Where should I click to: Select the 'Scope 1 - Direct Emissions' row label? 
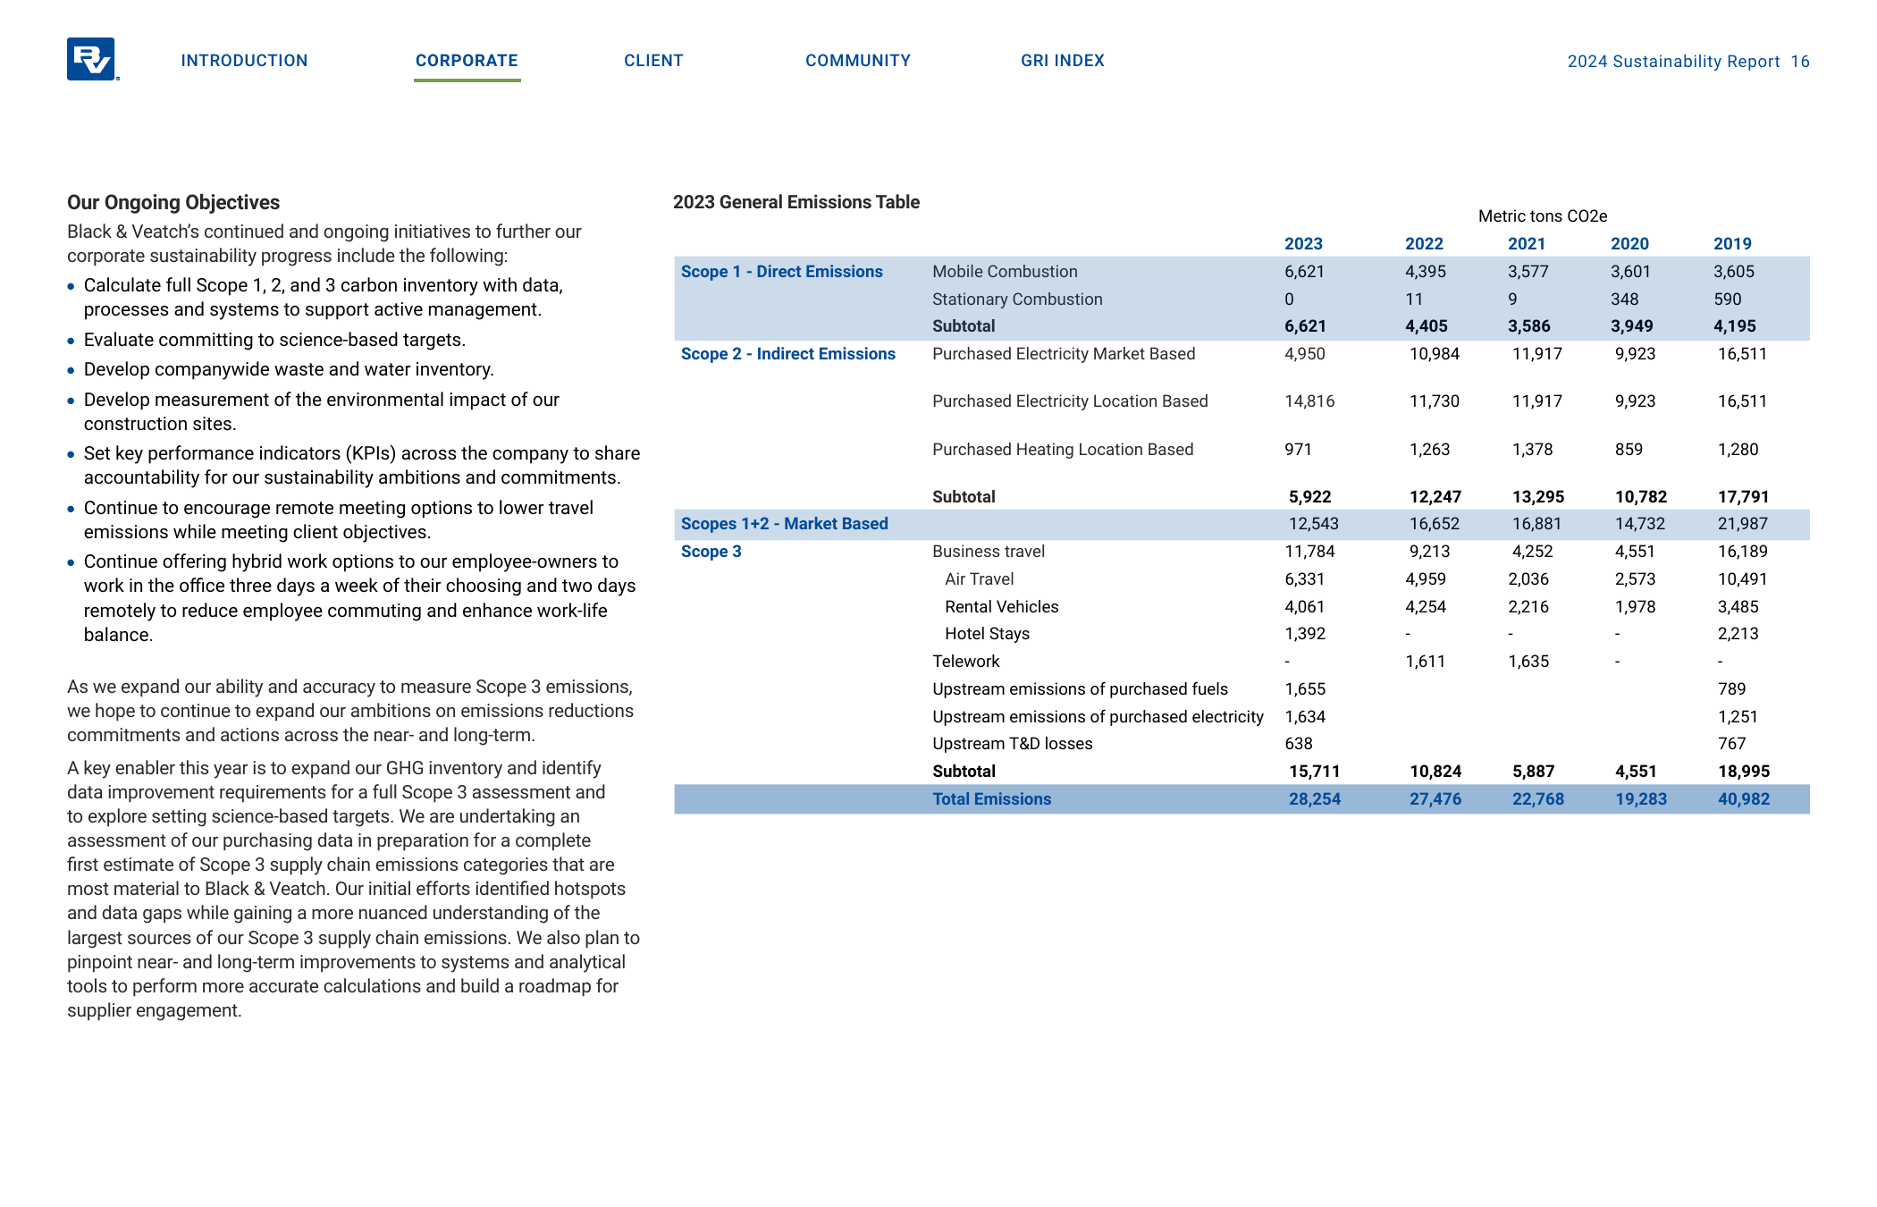pyautogui.click(x=781, y=272)
